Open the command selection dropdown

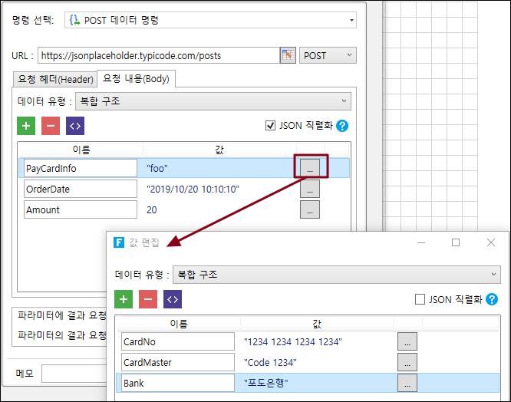click(210, 21)
